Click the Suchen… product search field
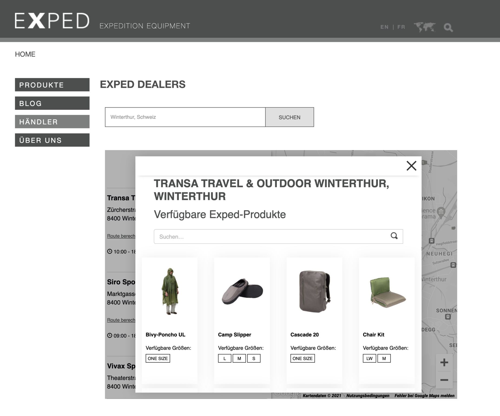500x416 pixels. click(278, 236)
